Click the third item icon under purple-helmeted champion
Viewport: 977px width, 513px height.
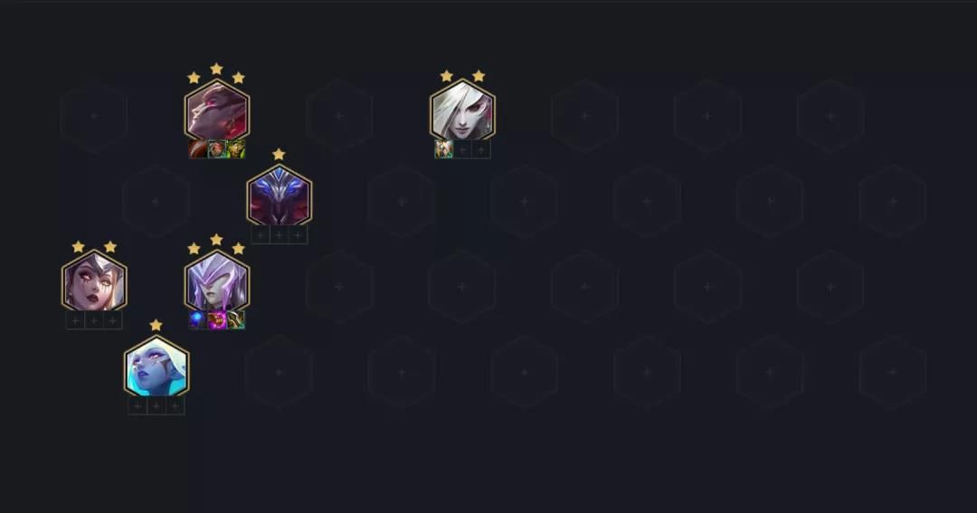[x=235, y=319]
